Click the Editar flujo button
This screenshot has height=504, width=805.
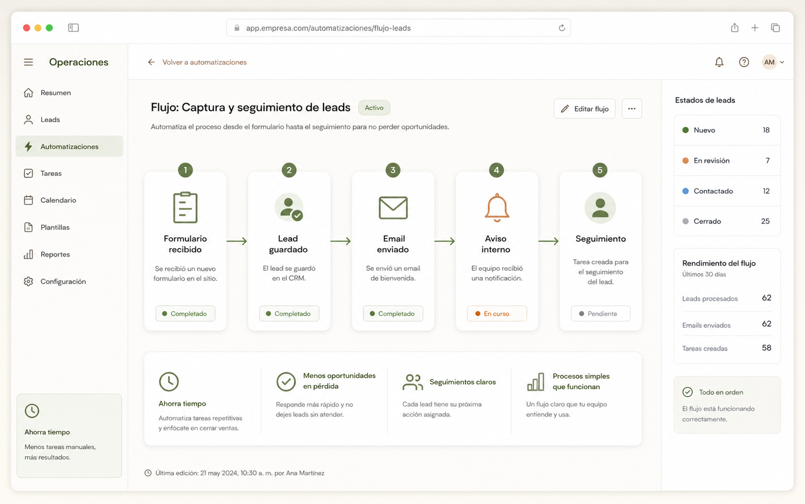pyautogui.click(x=585, y=109)
